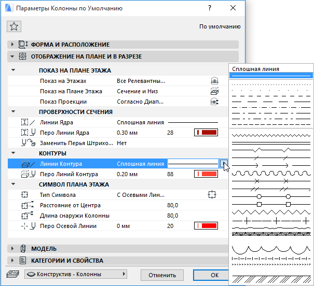Screen dimensions: 314x286
Task: Click the layer stack icon at bottom left
Action: click(x=12, y=274)
